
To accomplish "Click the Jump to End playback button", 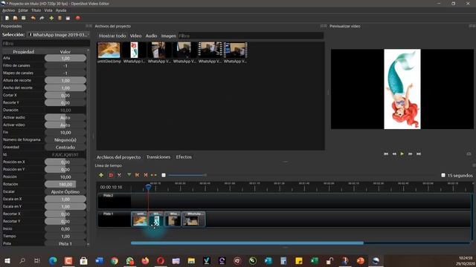I will (x=419, y=154).
